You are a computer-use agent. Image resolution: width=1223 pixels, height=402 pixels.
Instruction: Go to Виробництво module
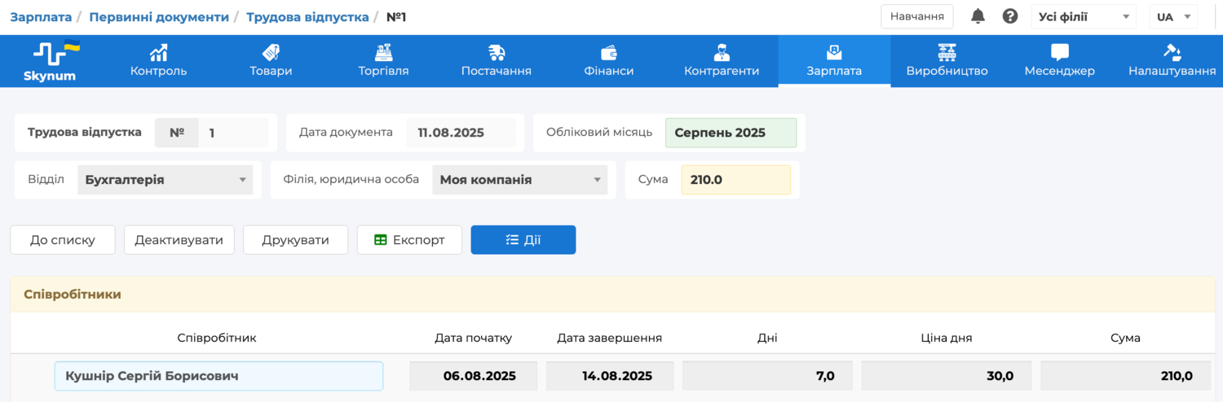[947, 61]
